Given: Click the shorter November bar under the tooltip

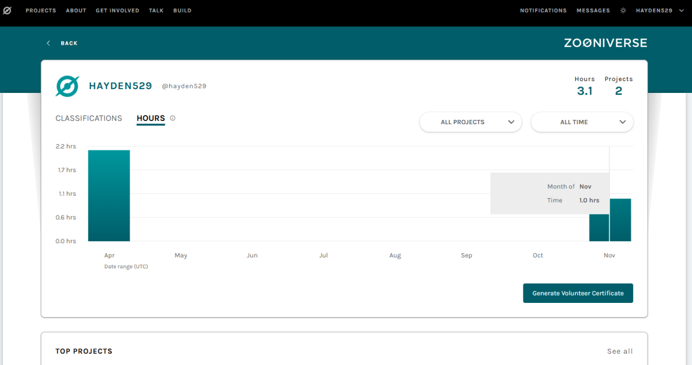Looking at the screenshot, I should tap(599, 228).
